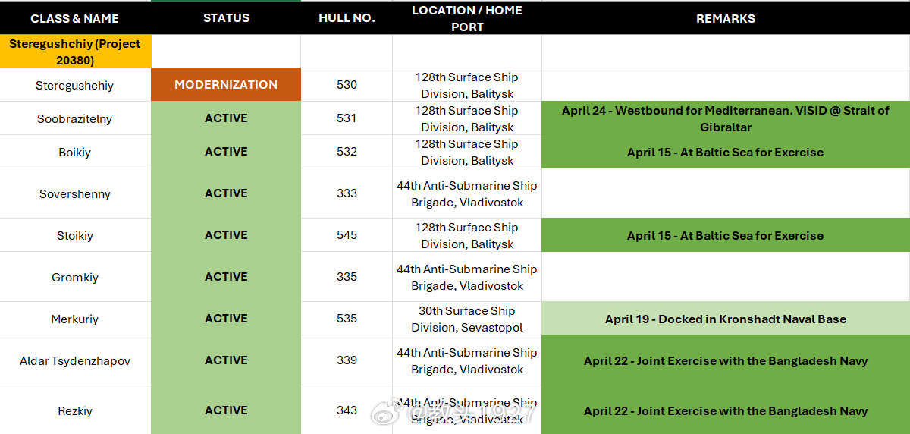Screen dimensions: 910x434
Task: Click the Docked in Kronshadt Naval Base remark
Action: (726, 319)
